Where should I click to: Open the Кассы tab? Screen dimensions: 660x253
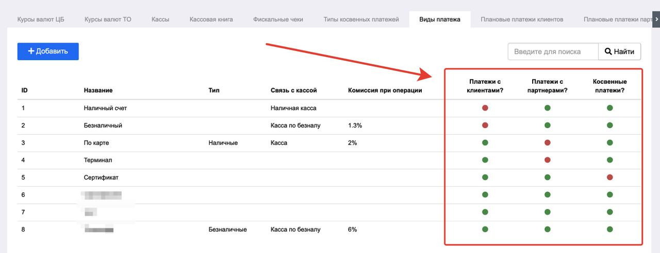pyautogui.click(x=160, y=20)
